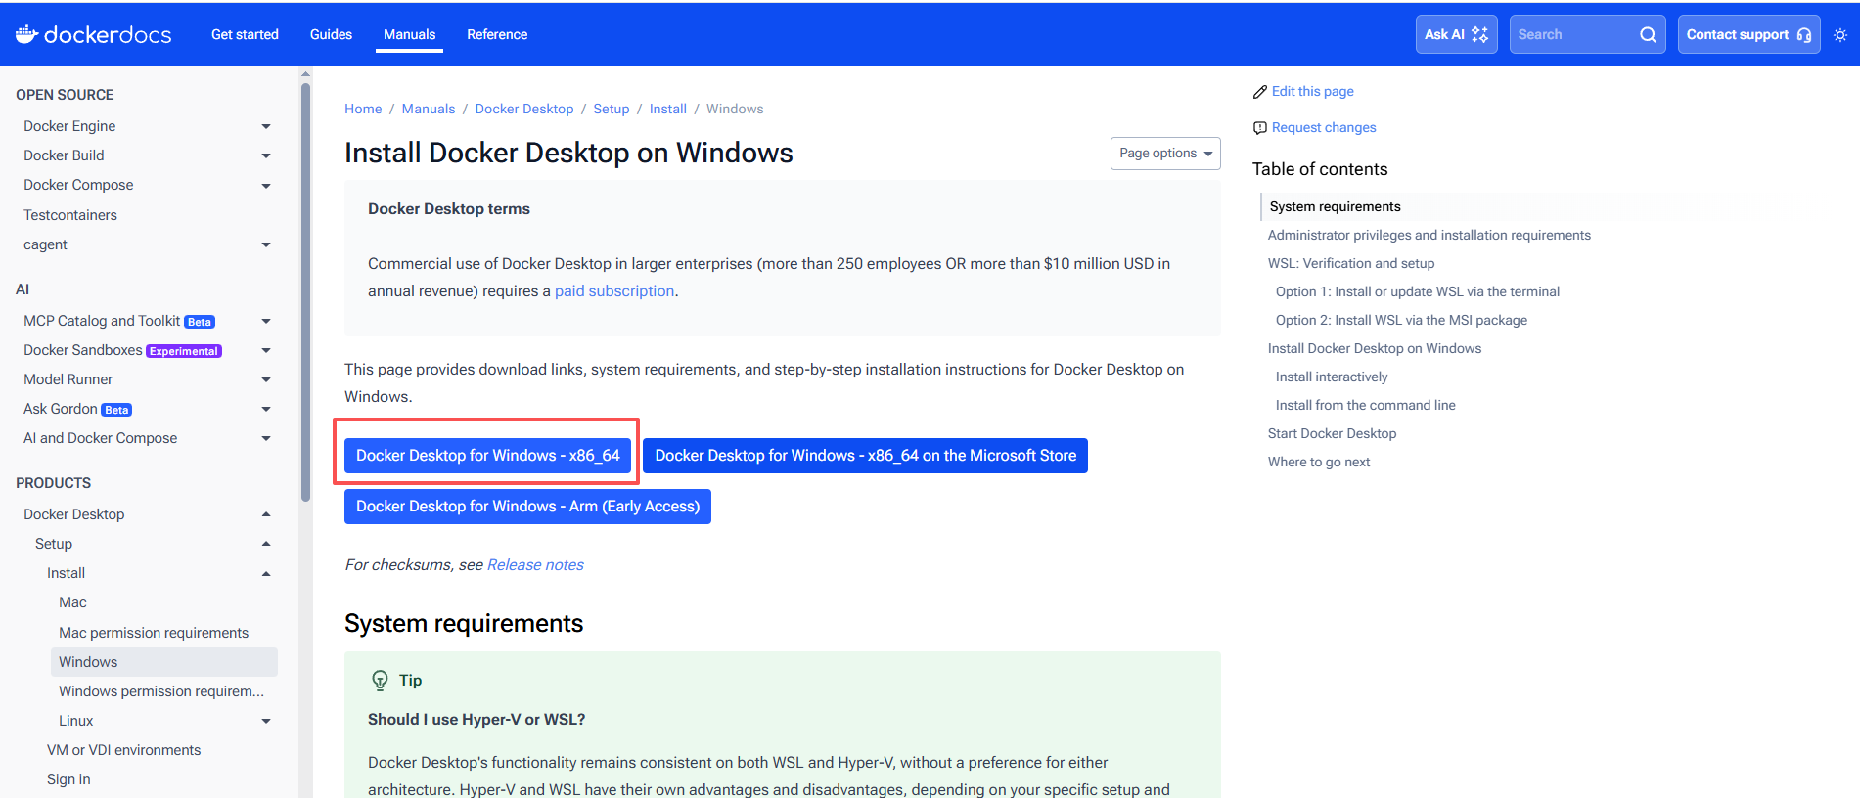Open the Mac install page
The height and width of the screenshot is (798, 1860).
coord(72,602)
